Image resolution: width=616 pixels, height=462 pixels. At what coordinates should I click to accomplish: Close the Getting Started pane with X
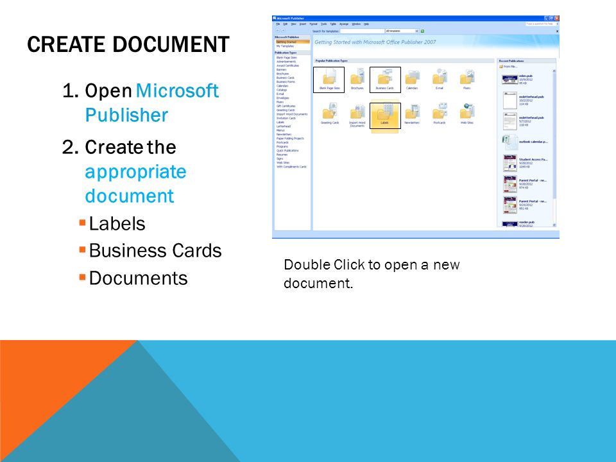[x=557, y=31]
